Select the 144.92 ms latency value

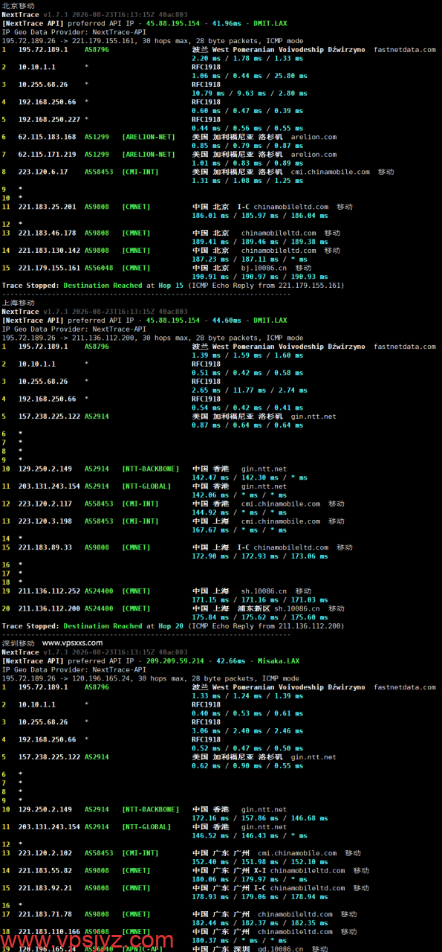(x=209, y=512)
